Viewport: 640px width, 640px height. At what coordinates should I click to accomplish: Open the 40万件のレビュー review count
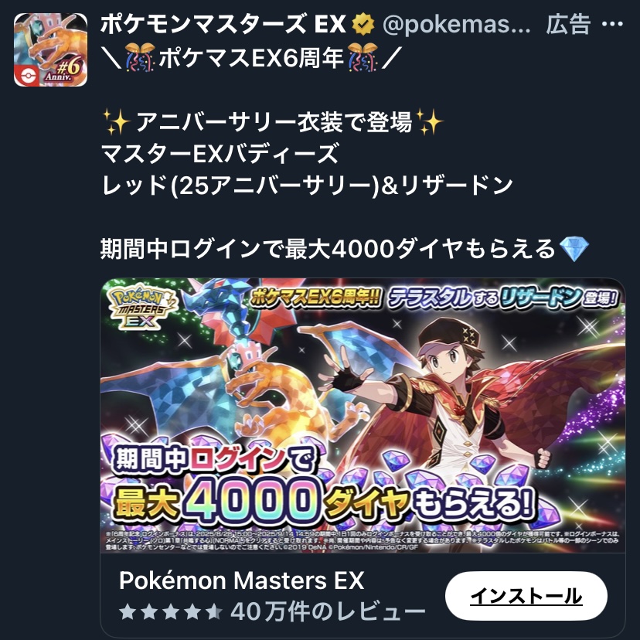(x=329, y=611)
